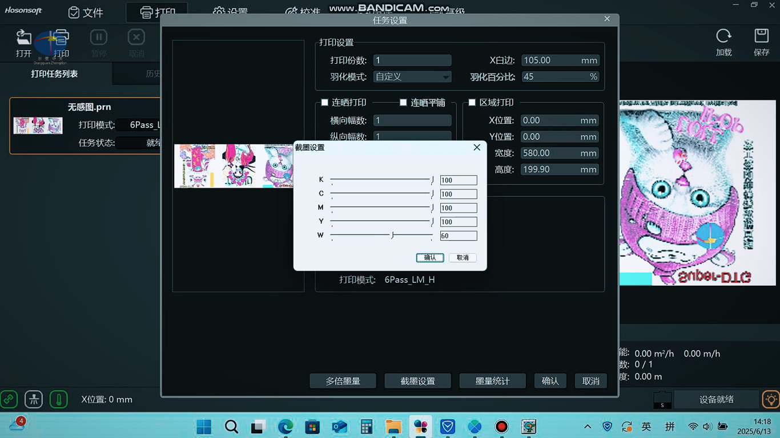Toggle the 区域打印 checkbox
Screen dimensions: 780x438
pyautogui.click(x=472, y=103)
